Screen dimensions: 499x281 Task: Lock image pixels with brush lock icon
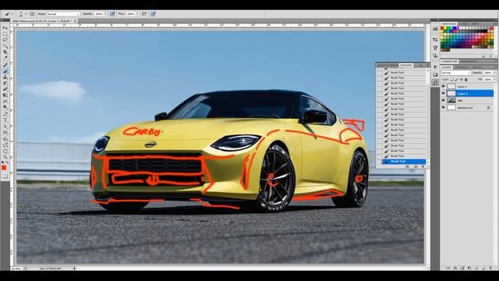(x=456, y=80)
